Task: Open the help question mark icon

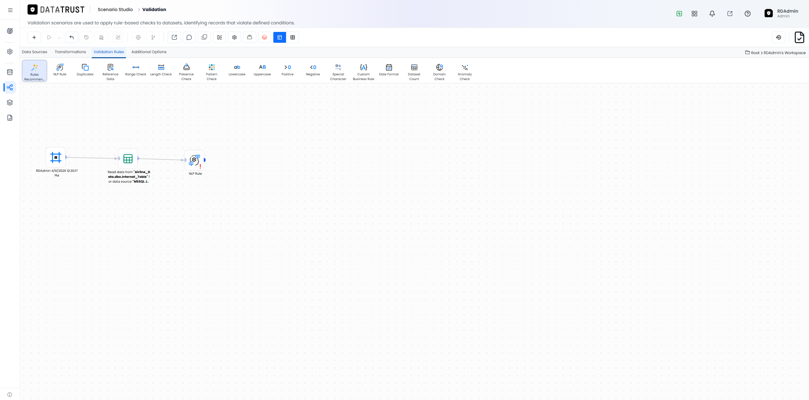Action: pos(748,14)
